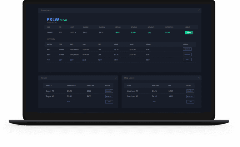The width and height of the screenshot is (240, 147).
Task: Remove the first BUY history entry
Action: [187, 49]
